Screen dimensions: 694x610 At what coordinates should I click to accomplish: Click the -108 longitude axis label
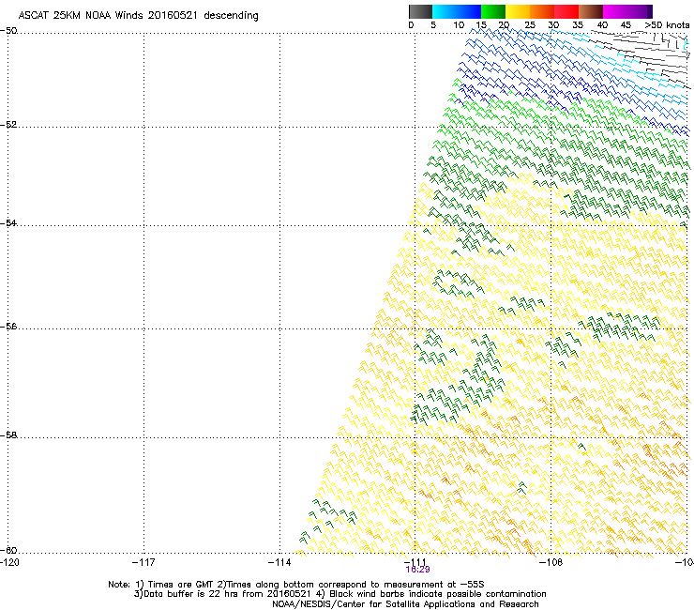(x=551, y=562)
